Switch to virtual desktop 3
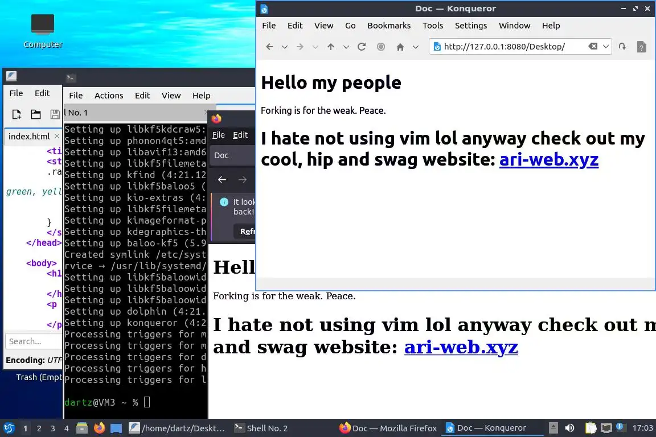The width and height of the screenshot is (656, 437). click(53, 428)
